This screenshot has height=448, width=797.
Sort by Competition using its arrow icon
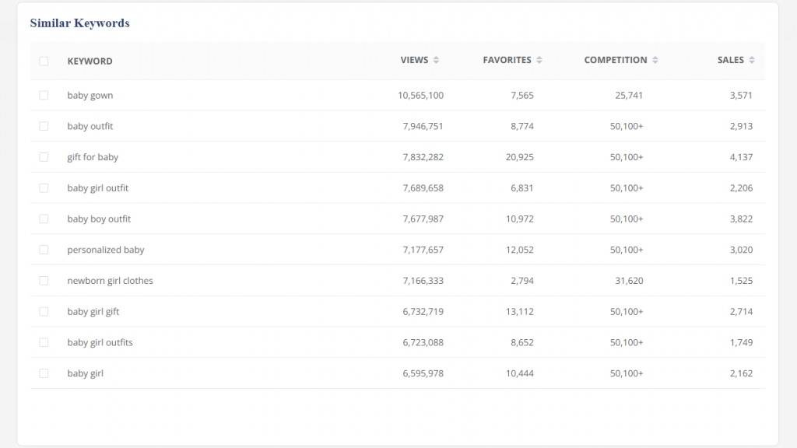click(655, 61)
